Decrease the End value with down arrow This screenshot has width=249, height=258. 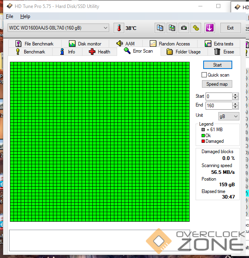235,107
